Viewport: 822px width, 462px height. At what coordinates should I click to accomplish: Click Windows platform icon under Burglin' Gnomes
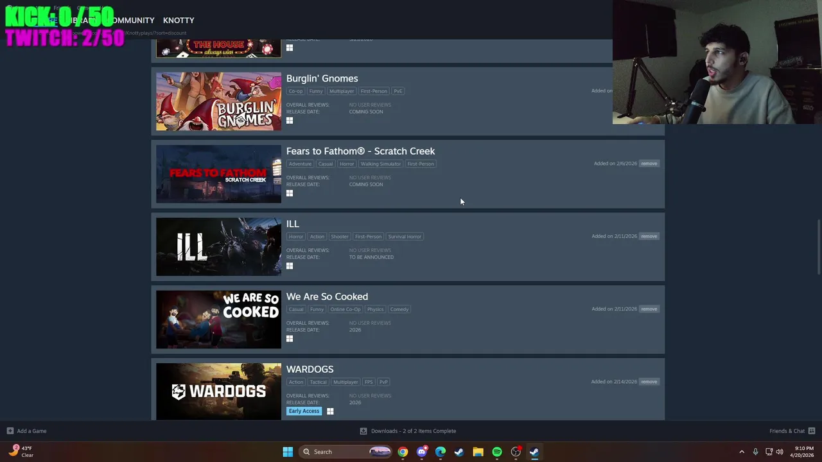(x=290, y=121)
